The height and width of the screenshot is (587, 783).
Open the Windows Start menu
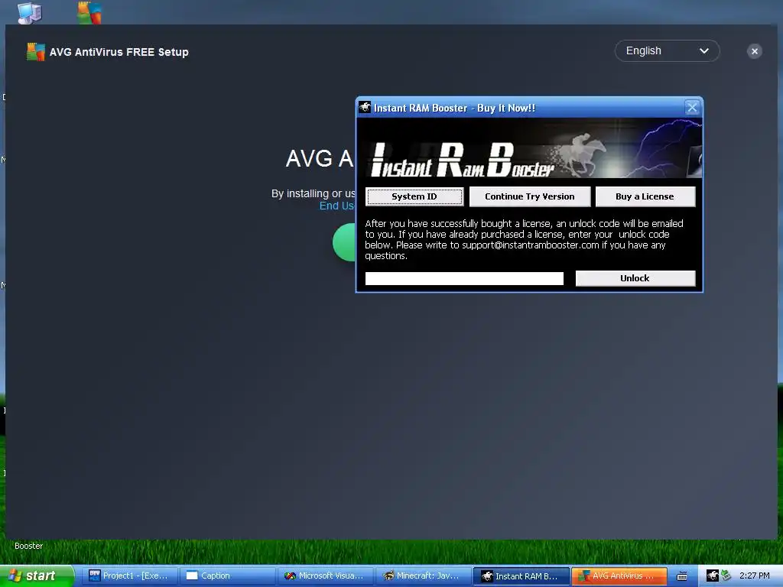click(x=37, y=576)
